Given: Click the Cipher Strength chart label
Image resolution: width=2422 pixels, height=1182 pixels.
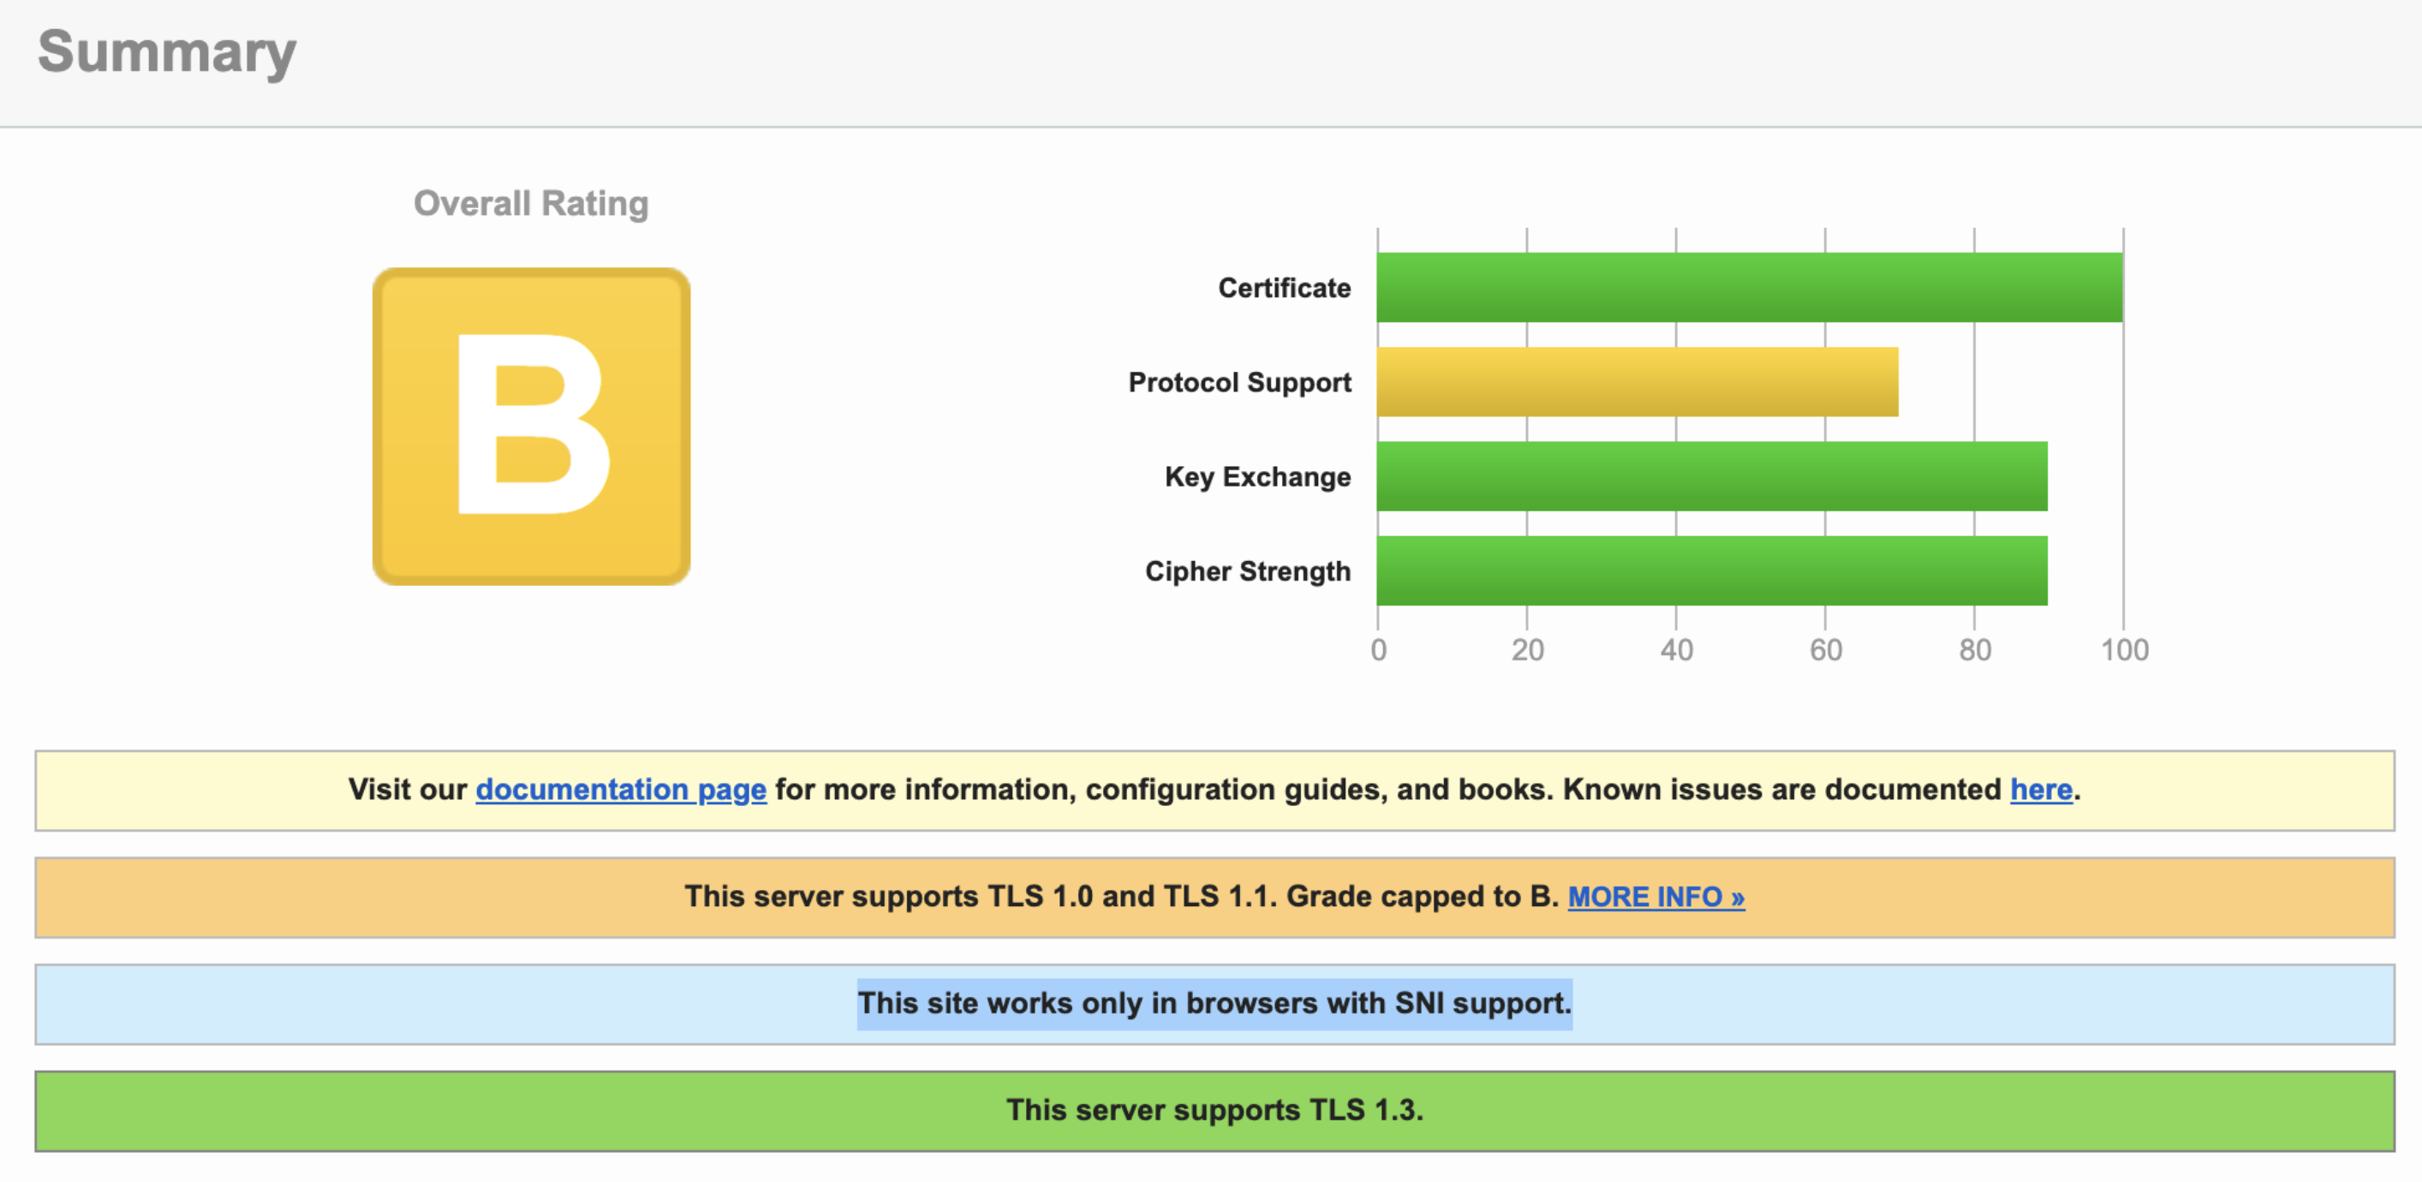Looking at the screenshot, I should coord(1247,570).
